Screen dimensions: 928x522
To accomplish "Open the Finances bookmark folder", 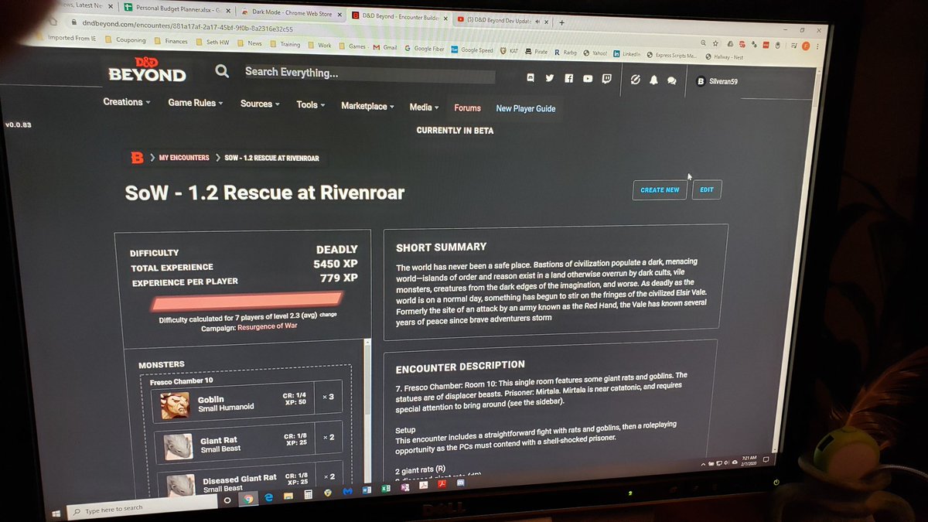I will point(170,41).
